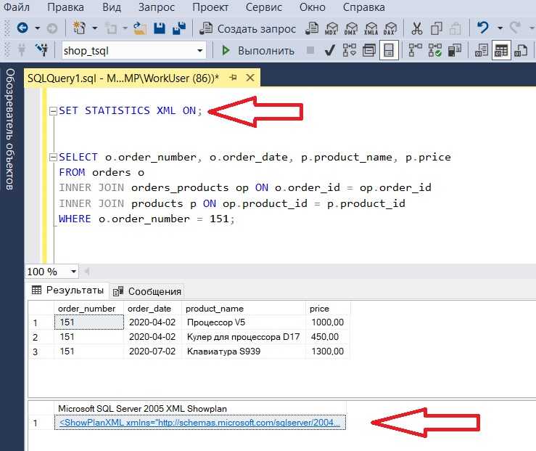The width and height of the screenshot is (536, 451).
Task: Click the Выполнить execute button
Action: [x=258, y=51]
